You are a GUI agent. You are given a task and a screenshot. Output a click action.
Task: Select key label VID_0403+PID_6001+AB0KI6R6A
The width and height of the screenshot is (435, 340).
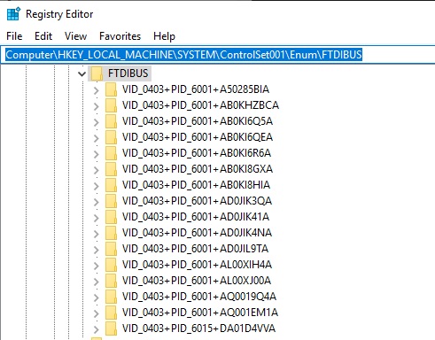click(197, 153)
